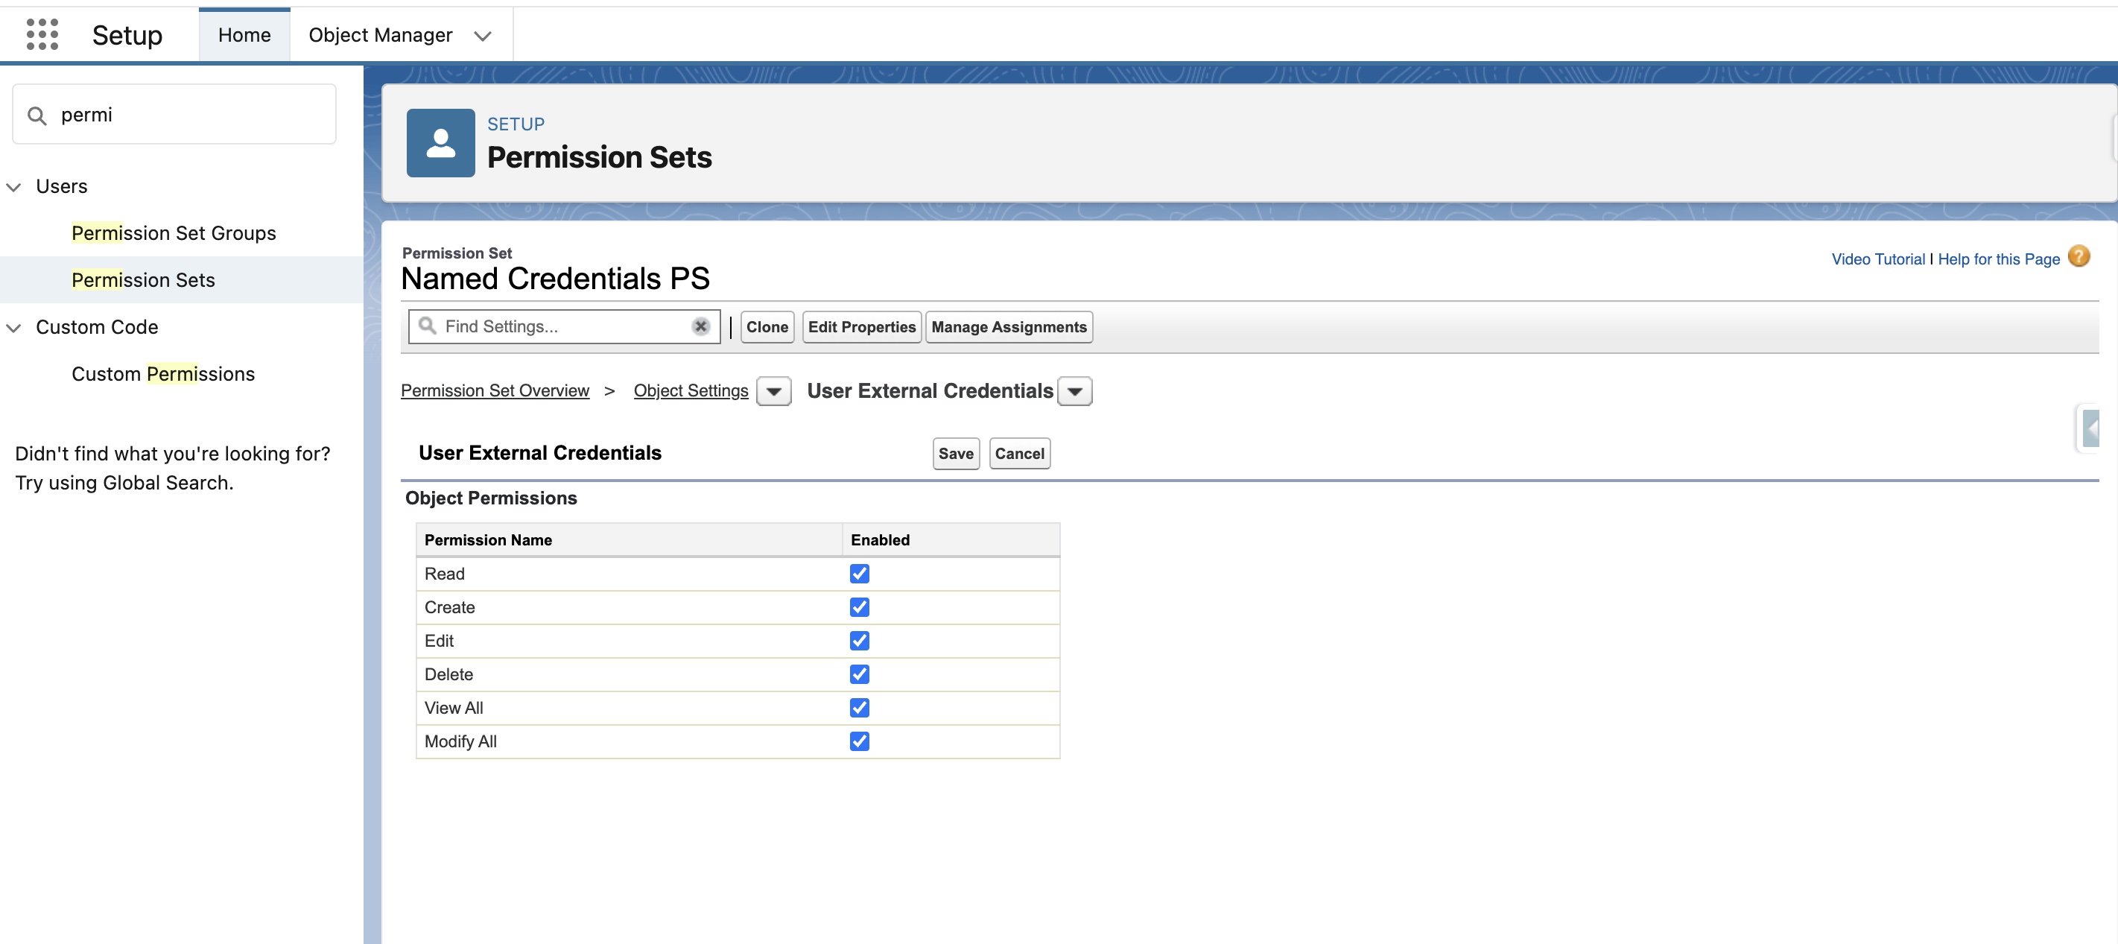This screenshot has height=944, width=2118.
Task: Click the Edit Properties button
Action: [862, 326]
